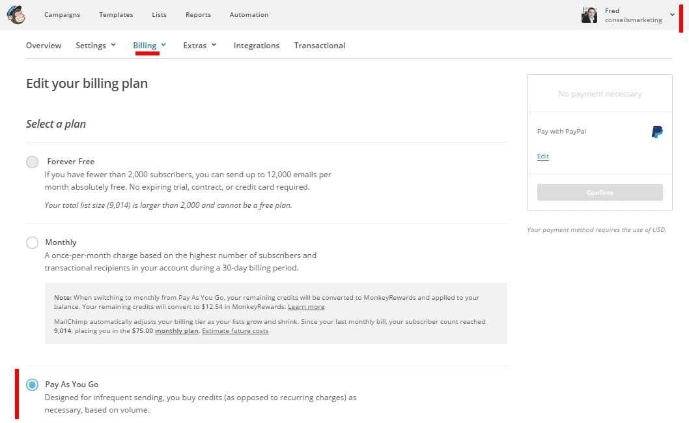Click the 'Pay with PayPal' text
689x423 pixels.
[x=561, y=132]
